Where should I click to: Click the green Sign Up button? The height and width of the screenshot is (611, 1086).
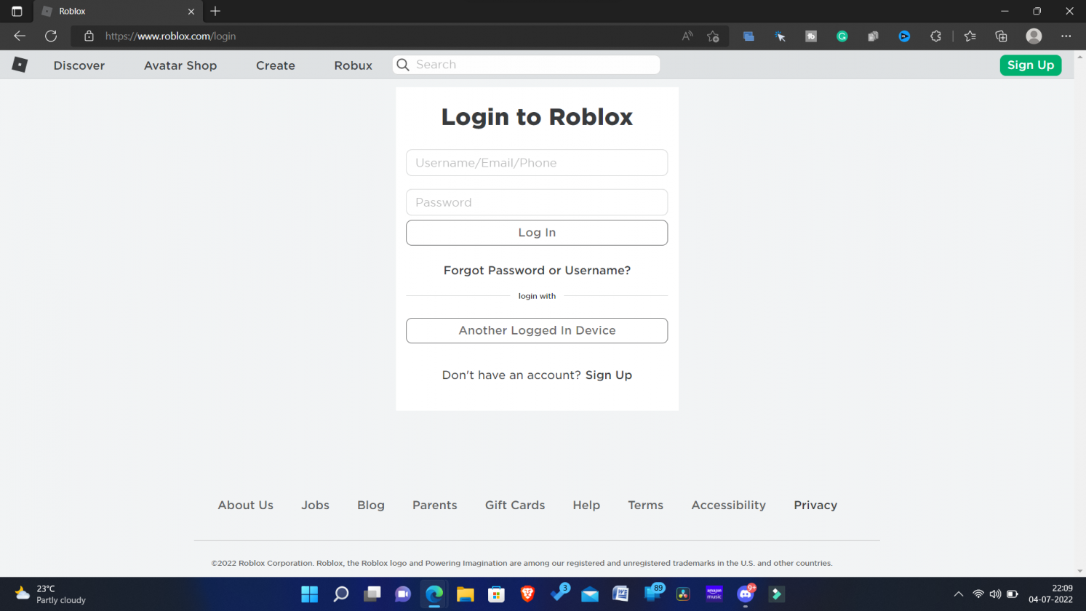[x=1031, y=65]
